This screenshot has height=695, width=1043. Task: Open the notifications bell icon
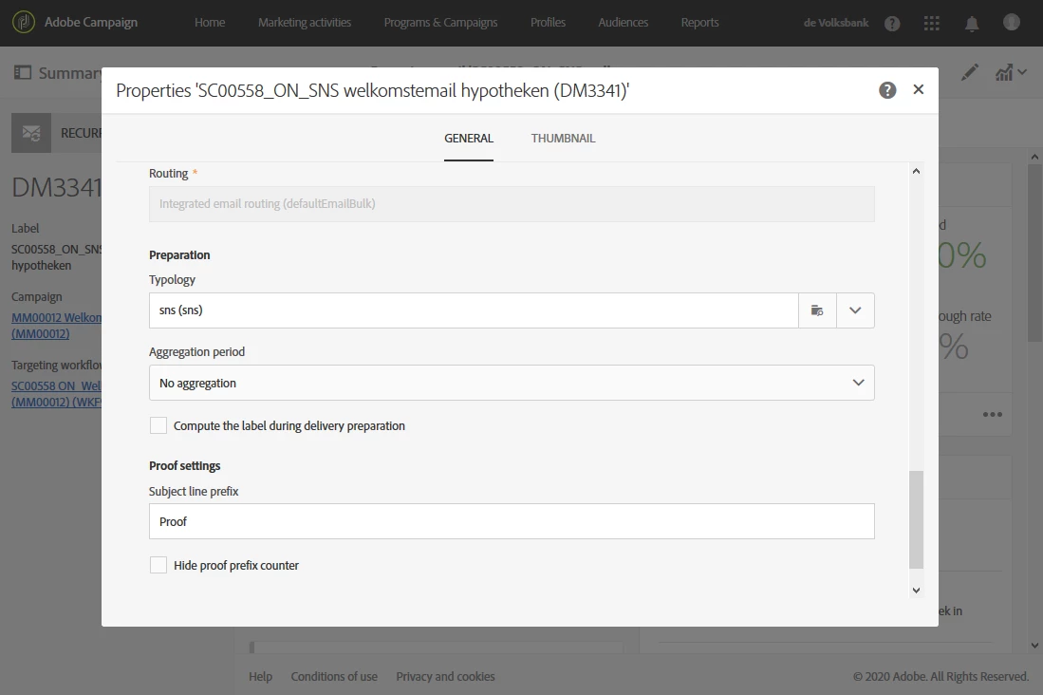coord(971,24)
